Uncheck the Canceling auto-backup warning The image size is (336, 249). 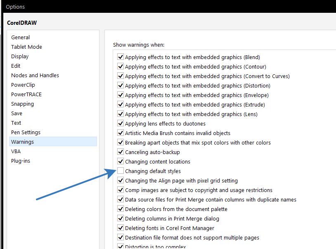click(x=121, y=152)
